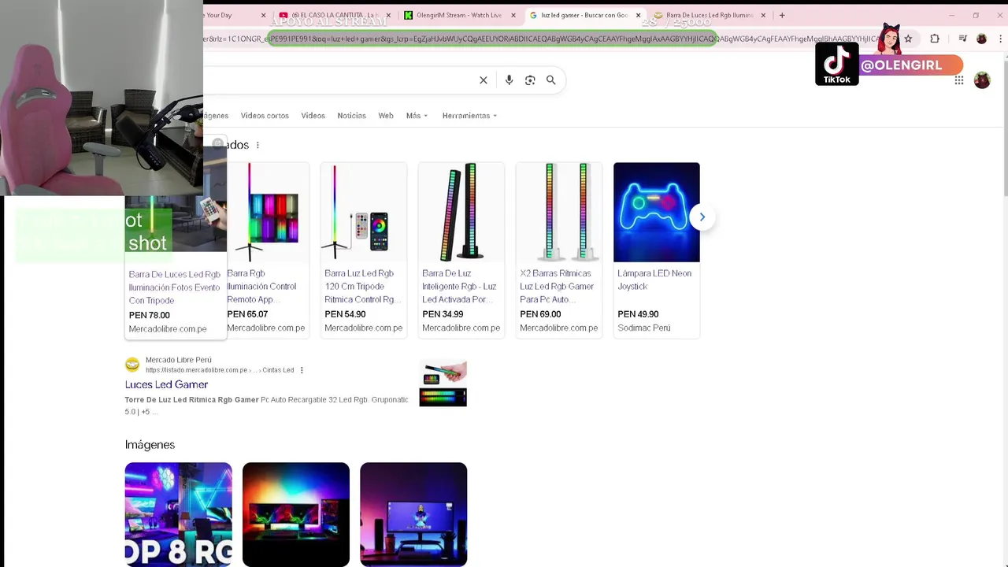The width and height of the screenshot is (1008, 567).
Task: Close the 'luz led gamer' tab
Action: (638, 15)
